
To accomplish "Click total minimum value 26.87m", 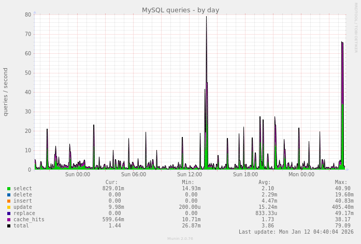I will [191, 225].
